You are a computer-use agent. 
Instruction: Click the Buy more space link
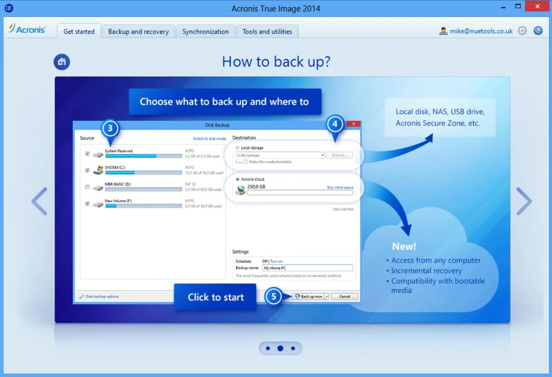[340, 188]
